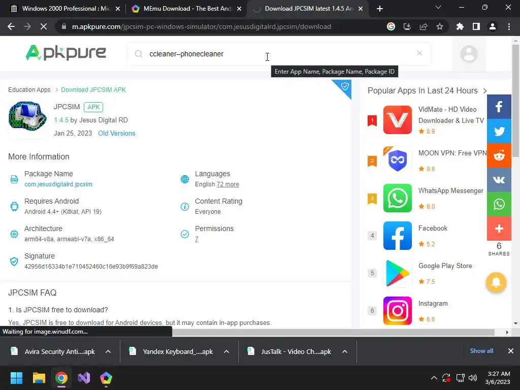Open a new browser tab
The width and height of the screenshot is (520, 390).
[380, 9]
